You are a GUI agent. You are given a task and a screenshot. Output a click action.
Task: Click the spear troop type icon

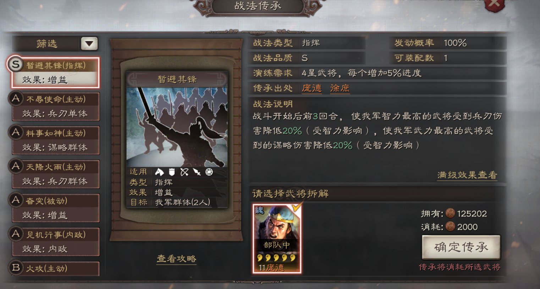(197, 172)
